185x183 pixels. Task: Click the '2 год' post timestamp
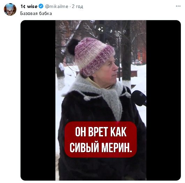coord(77,6)
